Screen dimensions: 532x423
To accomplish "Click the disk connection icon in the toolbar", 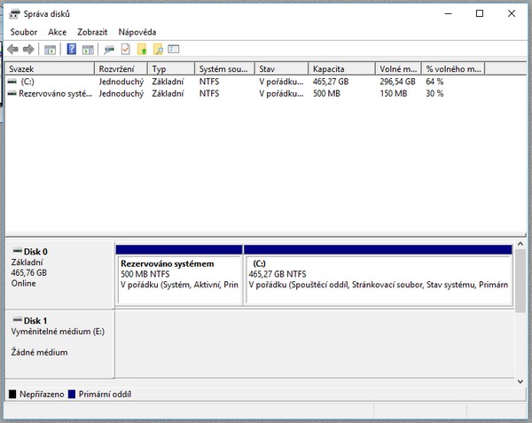I will point(109,50).
